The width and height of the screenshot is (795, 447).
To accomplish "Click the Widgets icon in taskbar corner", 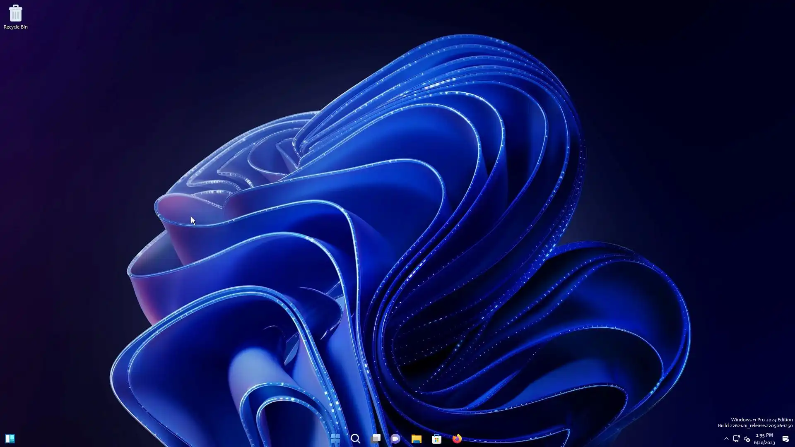I will [x=10, y=439].
